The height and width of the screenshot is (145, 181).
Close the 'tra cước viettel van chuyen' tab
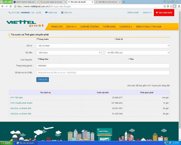click(x=65, y=2)
